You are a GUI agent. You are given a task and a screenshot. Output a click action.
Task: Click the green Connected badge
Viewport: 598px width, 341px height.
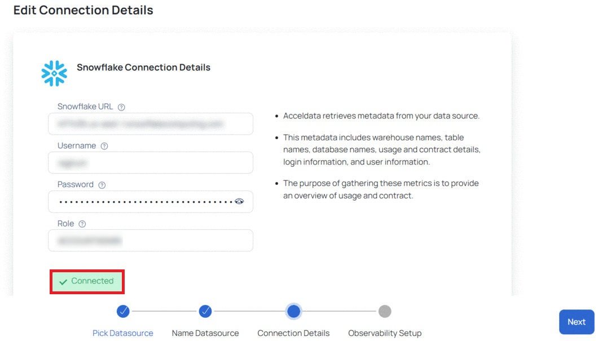[87, 282]
